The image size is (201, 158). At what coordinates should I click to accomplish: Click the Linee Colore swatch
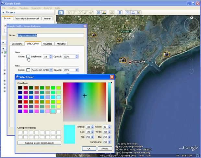[x=28, y=57]
